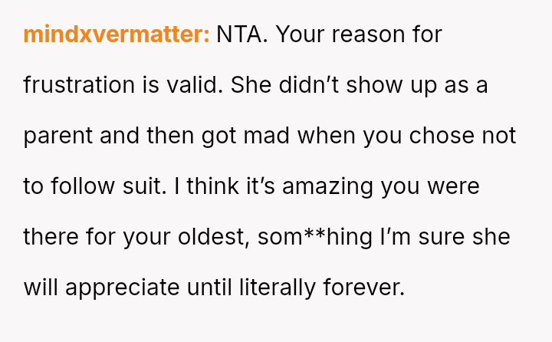Click the word chose in third line
This screenshot has width=552, height=342.
(442, 136)
